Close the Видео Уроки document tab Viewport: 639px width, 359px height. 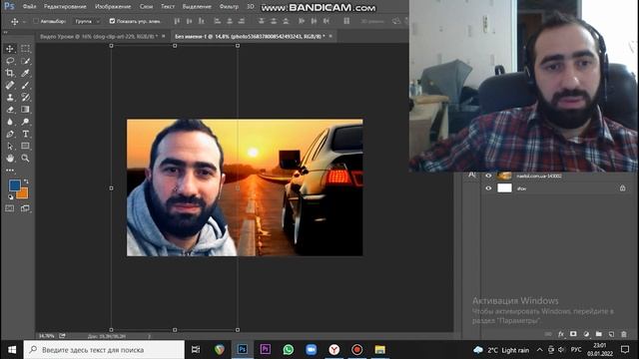(164, 36)
